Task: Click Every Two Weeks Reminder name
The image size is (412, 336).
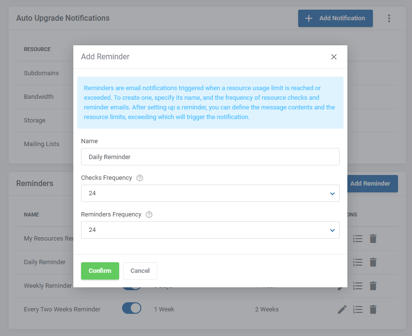Action: pos(62,309)
